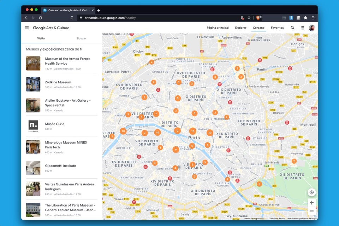Navigate to Página principal

click(218, 28)
